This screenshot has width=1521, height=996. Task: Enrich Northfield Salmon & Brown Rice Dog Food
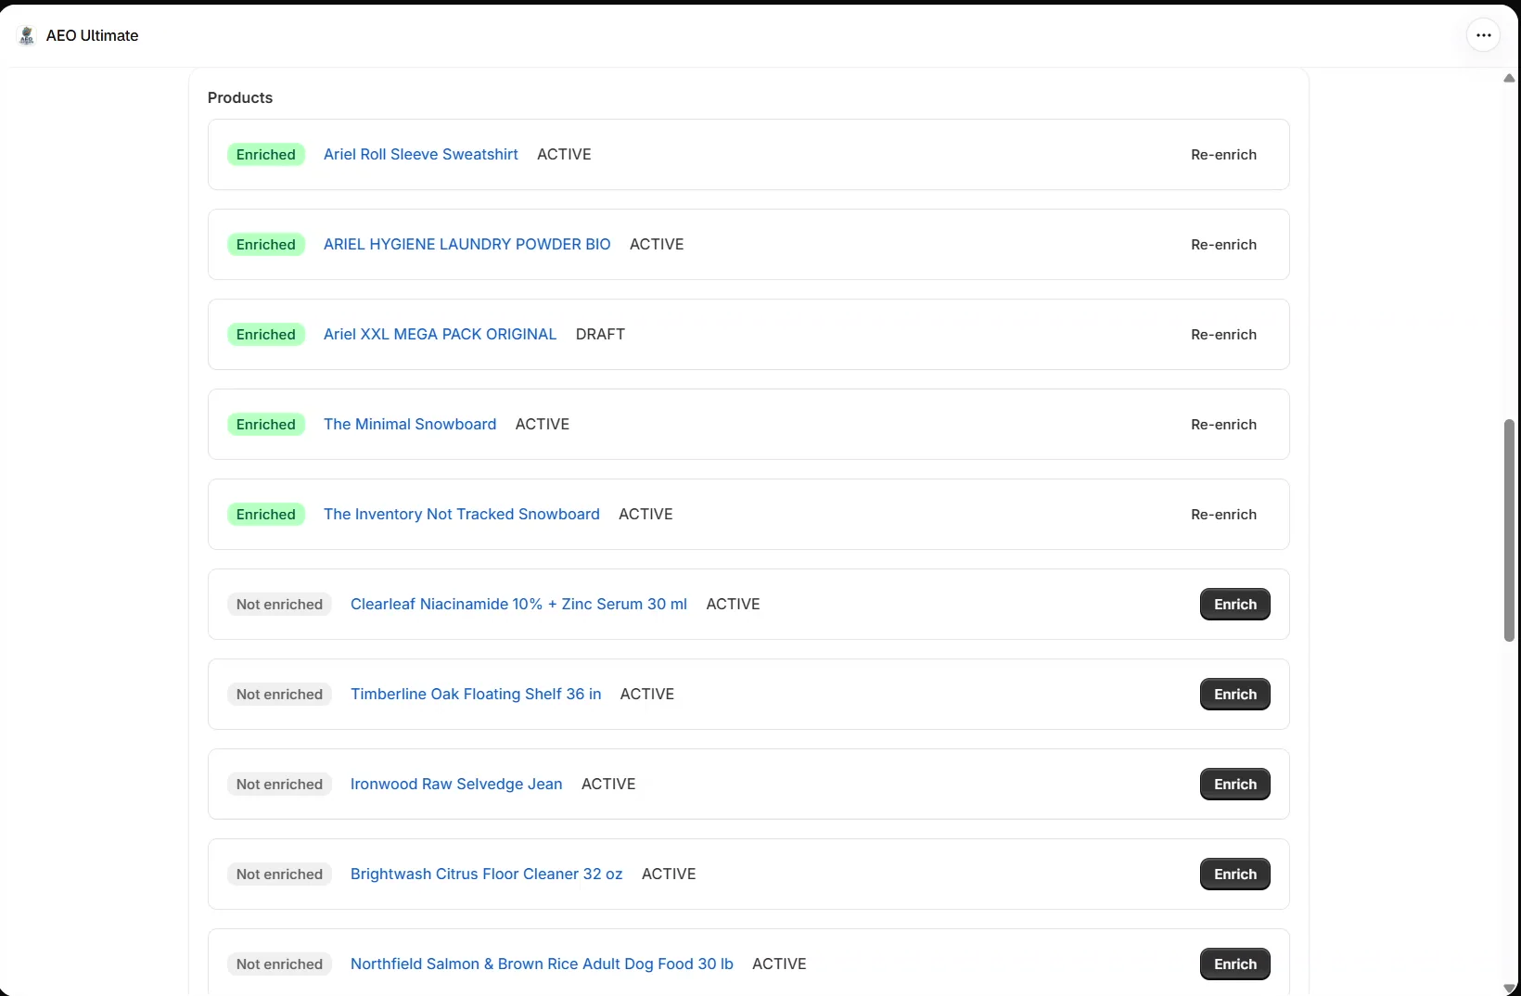[x=1234, y=964]
